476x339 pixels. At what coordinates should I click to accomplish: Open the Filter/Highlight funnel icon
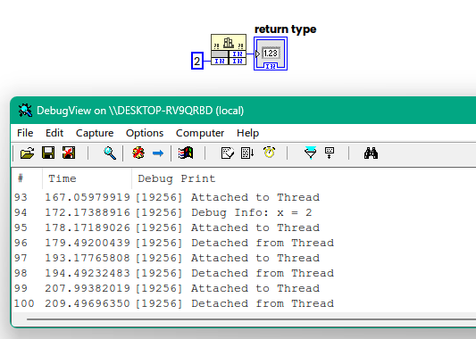pyautogui.click(x=310, y=153)
